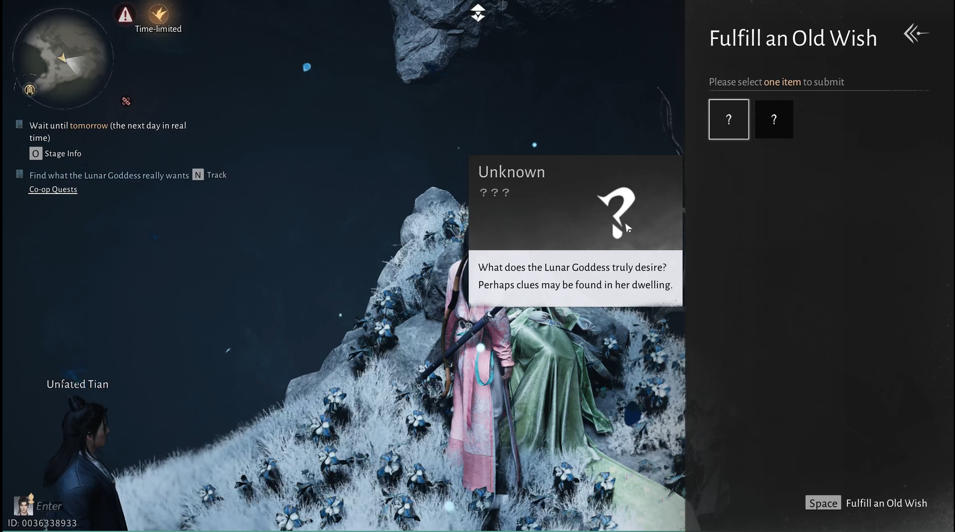Click the Wait until tomorrow quest objective

[108, 131]
